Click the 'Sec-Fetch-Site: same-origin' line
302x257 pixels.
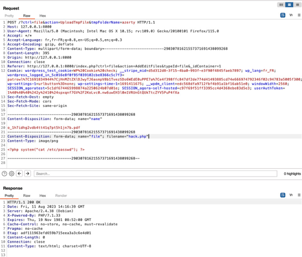(x=37, y=106)
